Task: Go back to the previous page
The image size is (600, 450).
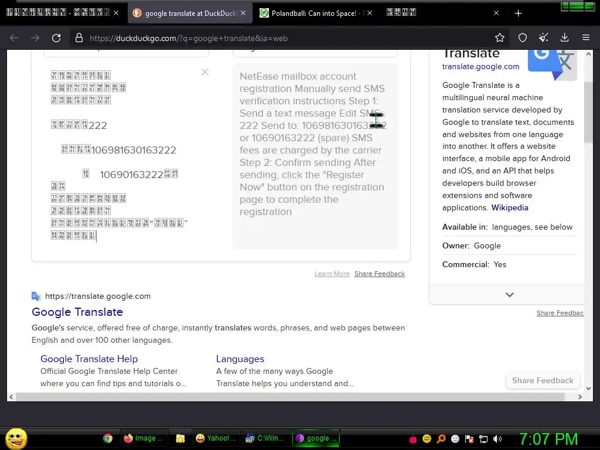Action: click(x=14, y=38)
